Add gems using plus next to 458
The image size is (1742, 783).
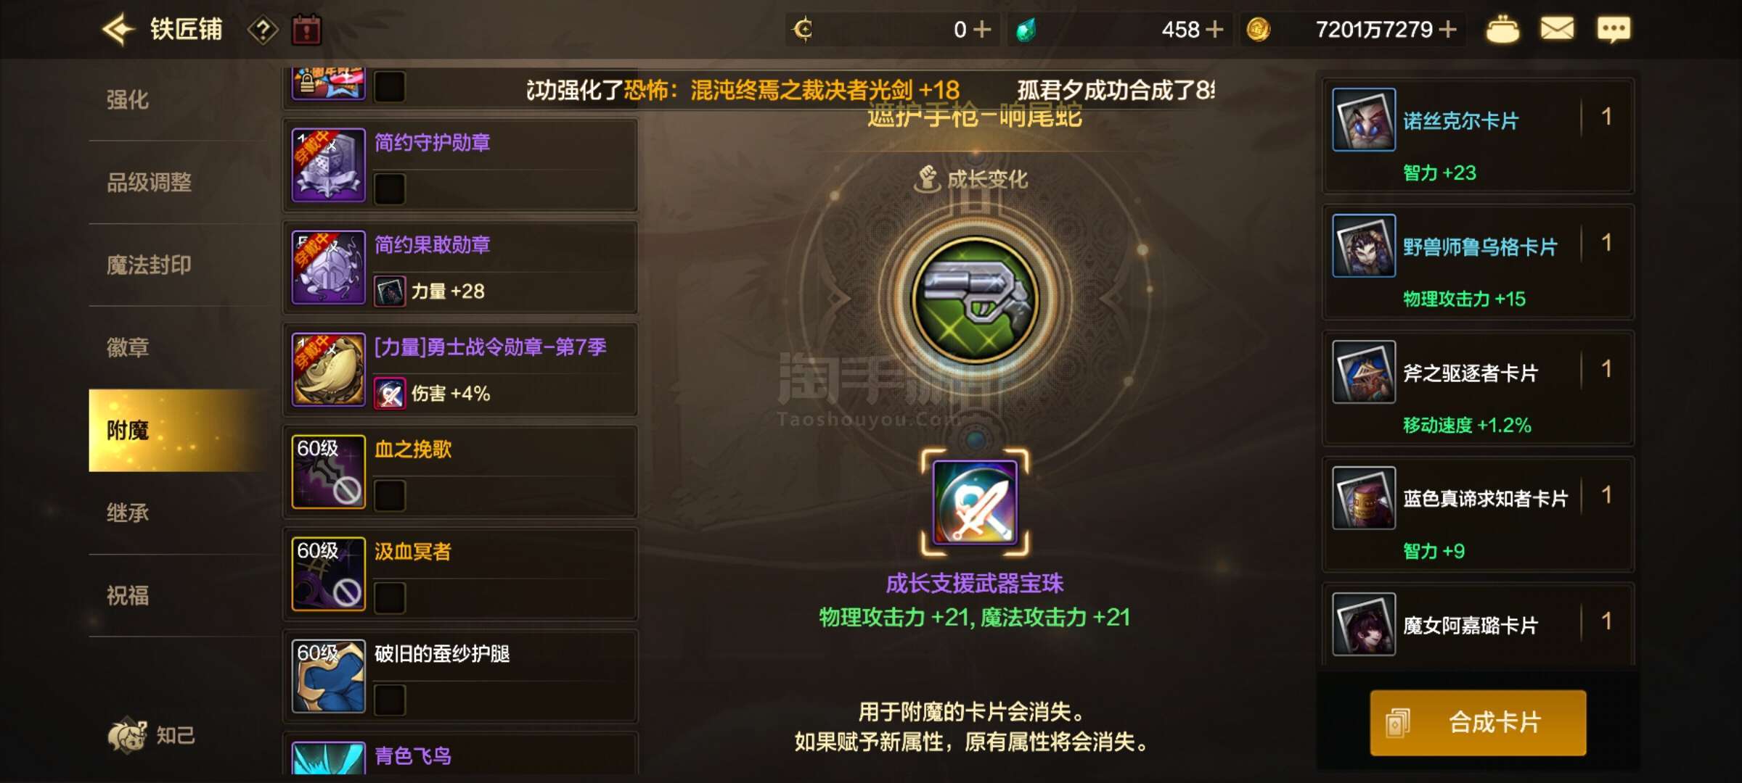1214,30
